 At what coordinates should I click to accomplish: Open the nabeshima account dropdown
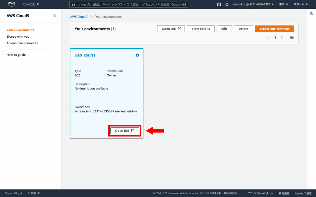pyautogui.click(x=253, y=4)
